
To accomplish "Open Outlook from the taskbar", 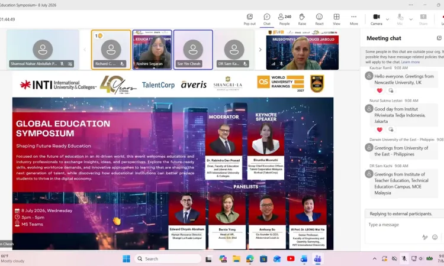I will (277, 259).
